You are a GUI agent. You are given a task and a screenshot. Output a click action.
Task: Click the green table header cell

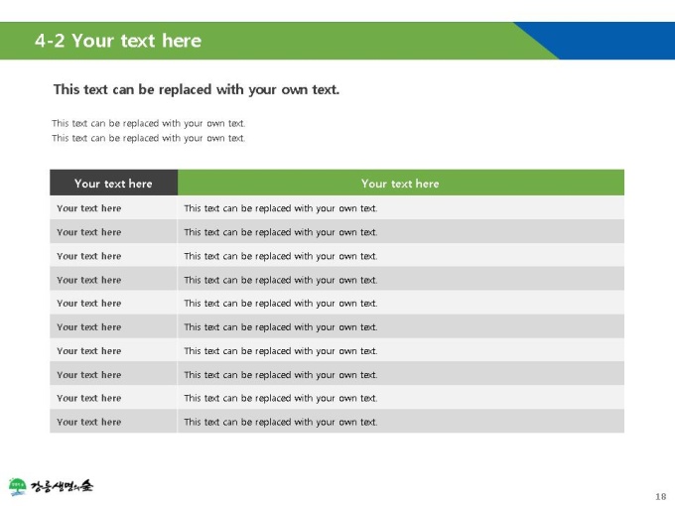pos(401,183)
